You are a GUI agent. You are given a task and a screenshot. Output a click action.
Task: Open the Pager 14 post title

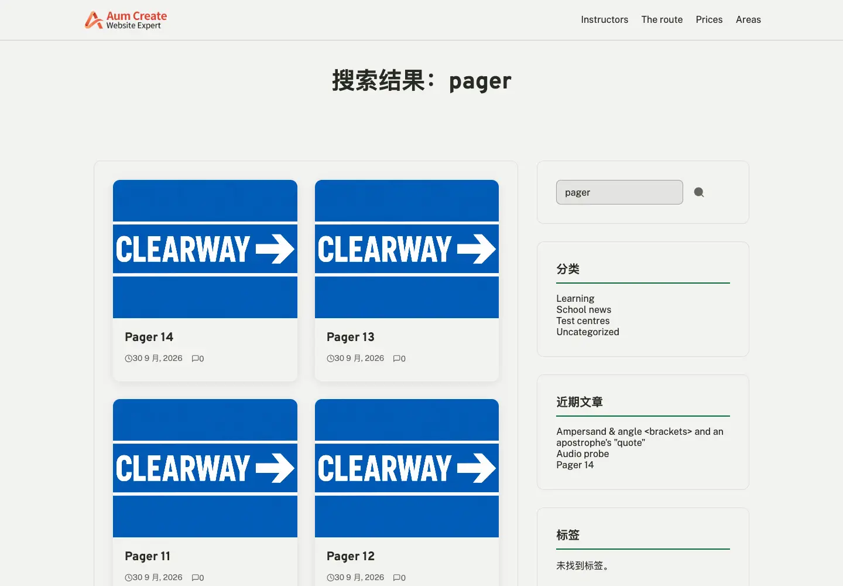(x=149, y=337)
